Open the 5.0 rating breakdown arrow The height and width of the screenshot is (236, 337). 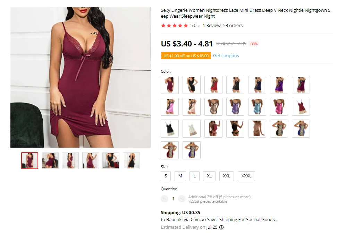199,26
